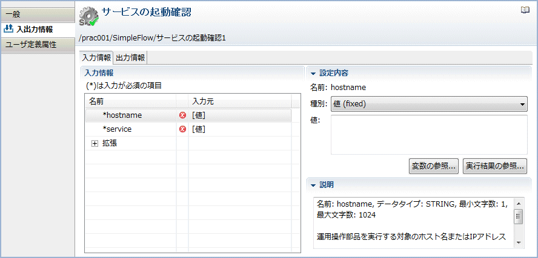The image size is (538, 258).
Task: Switch to the 入力情報 tab
Action: [96, 57]
